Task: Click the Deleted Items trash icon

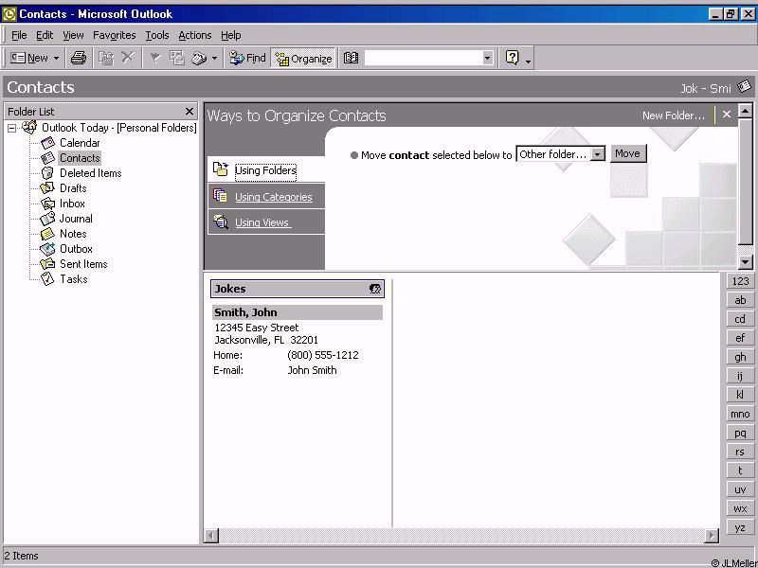Action: 47,173
